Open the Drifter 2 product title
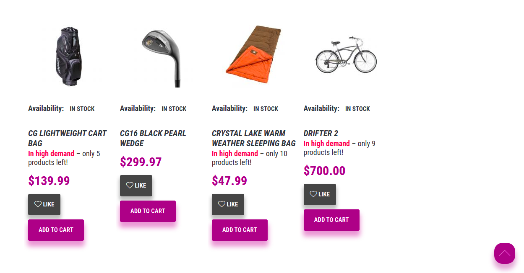524x273 pixels. tap(321, 133)
